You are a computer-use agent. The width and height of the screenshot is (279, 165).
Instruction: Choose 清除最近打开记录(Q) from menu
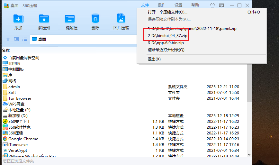click(x=166, y=50)
